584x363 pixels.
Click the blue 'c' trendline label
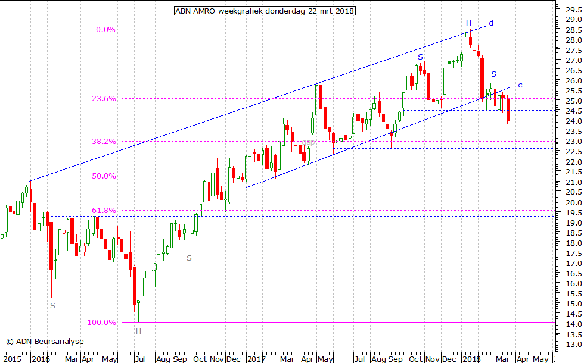(x=520, y=85)
